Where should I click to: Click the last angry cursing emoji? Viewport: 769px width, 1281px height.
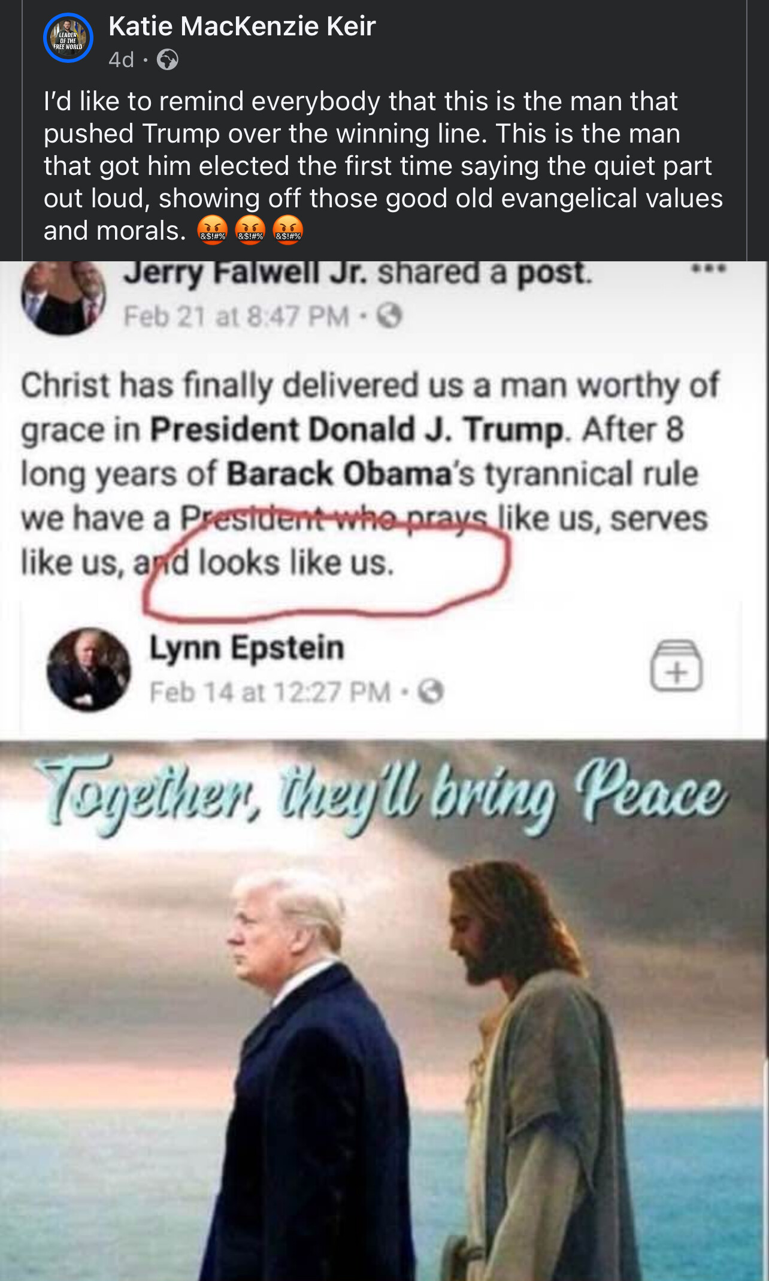point(287,230)
